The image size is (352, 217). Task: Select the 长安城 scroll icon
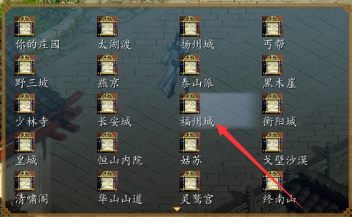[107, 104]
